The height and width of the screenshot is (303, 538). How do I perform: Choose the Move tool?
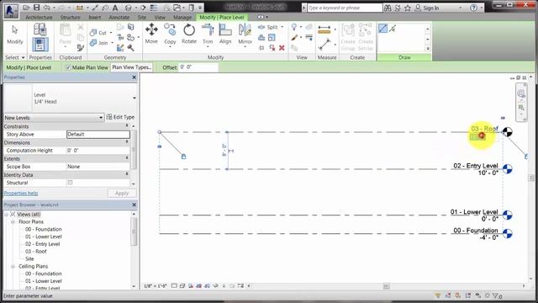pyautogui.click(x=151, y=34)
